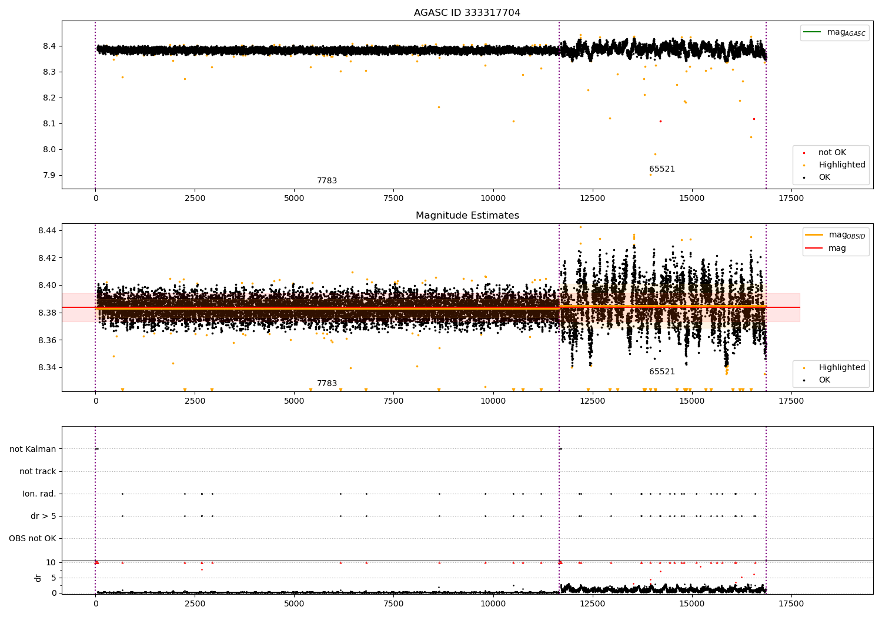Click x-axis tick "7500" under bottom dr plot

point(393,604)
